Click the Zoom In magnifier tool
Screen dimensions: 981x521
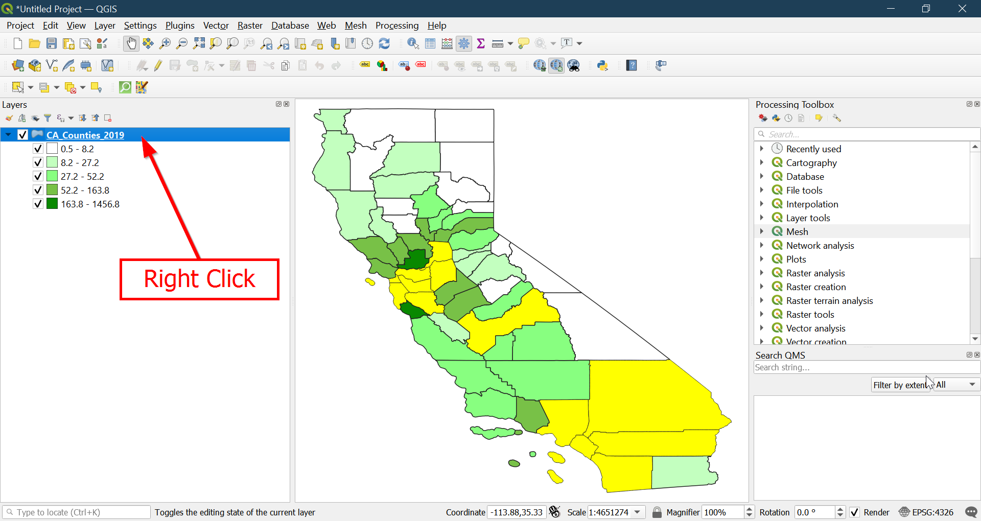click(x=165, y=44)
